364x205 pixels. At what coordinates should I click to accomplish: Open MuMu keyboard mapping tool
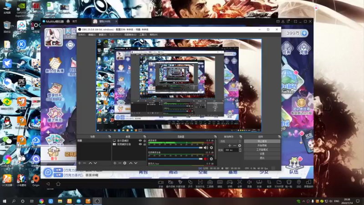pos(220,184)
